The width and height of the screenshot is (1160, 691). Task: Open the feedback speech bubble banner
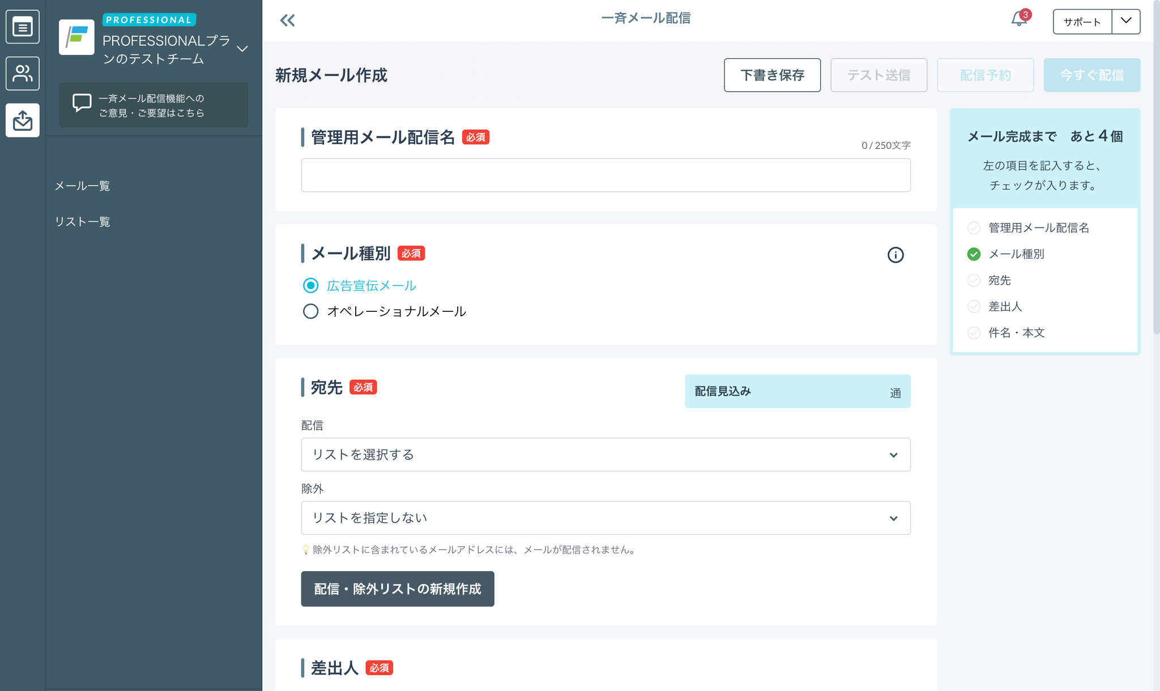(x=153, y=105)
